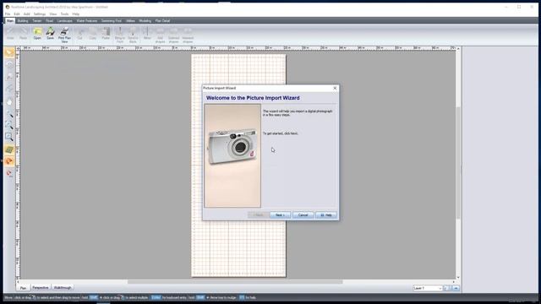
Task: Click the greyed-out Back button
Action: tap(259, 215)
